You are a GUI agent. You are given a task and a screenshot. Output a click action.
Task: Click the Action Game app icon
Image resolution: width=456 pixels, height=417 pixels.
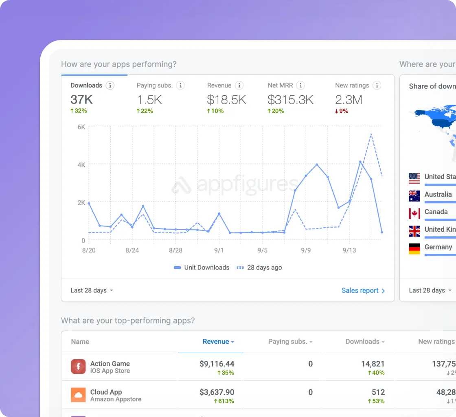click(78, 367)
